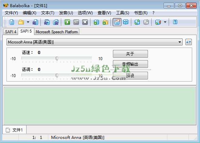Select the SAPI 5 tab
This screenshot has width=200, height=143.
[26, 31]
